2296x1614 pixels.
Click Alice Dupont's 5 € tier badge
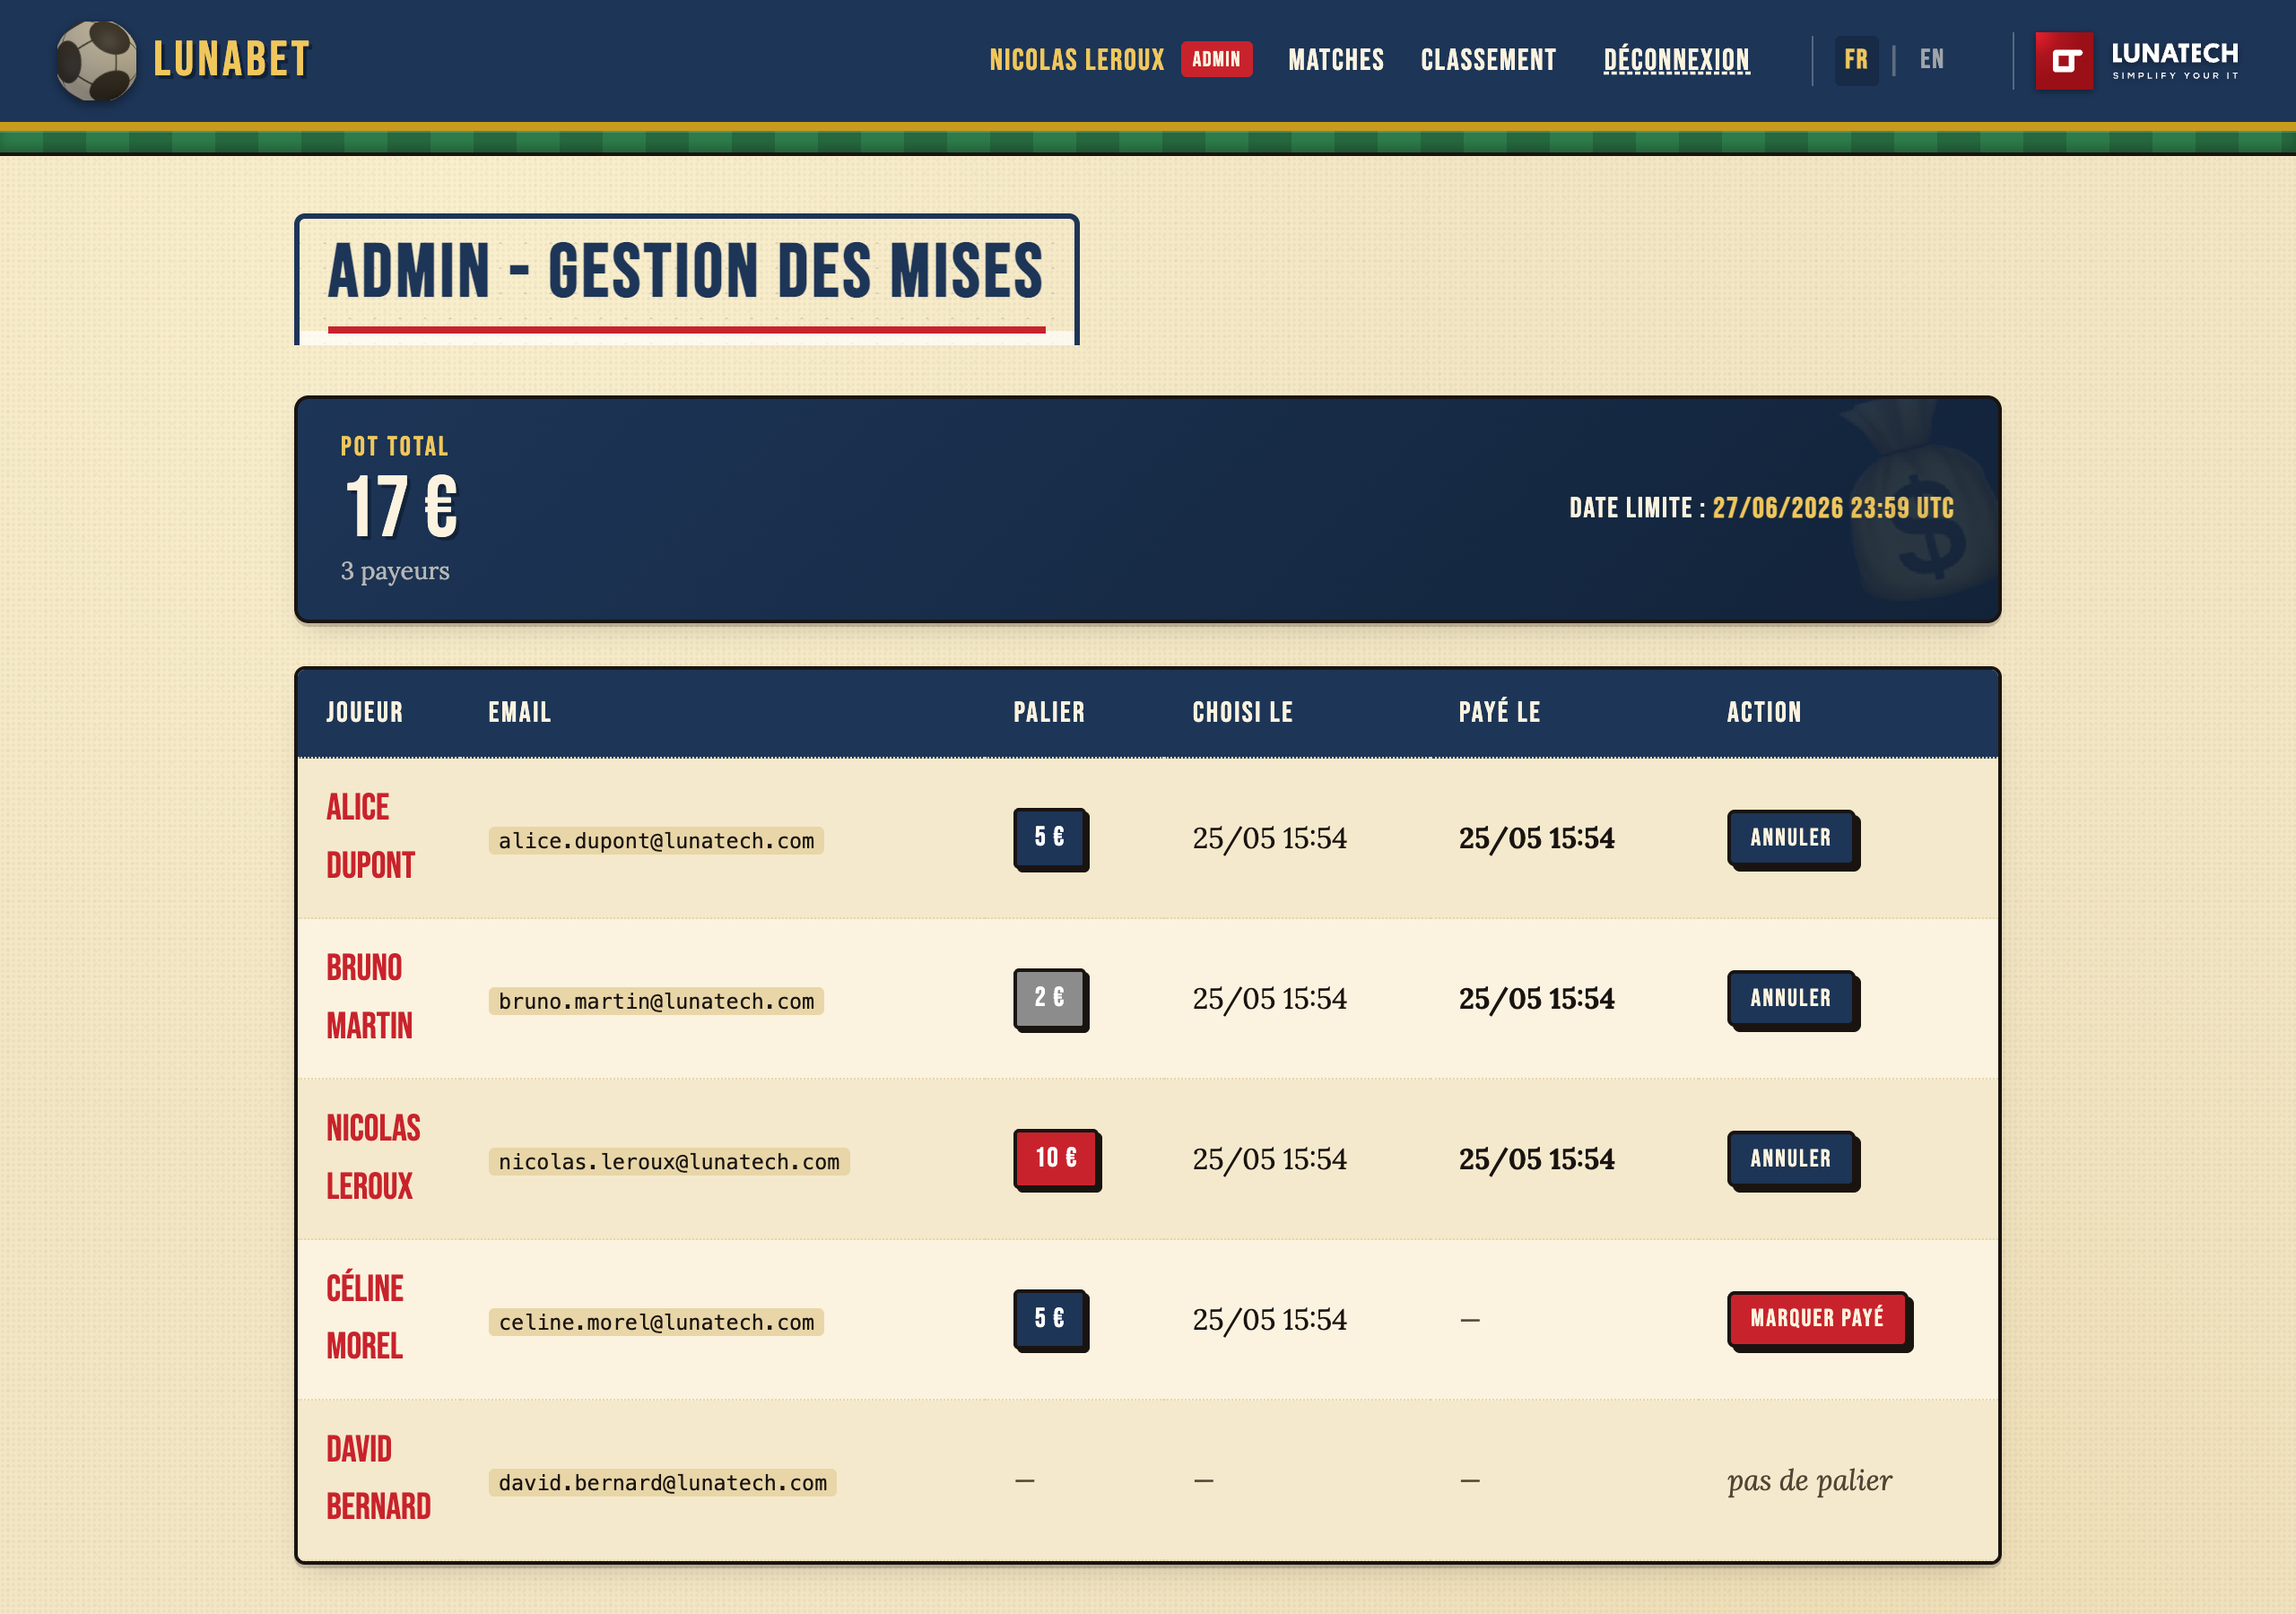[1049, 837]
